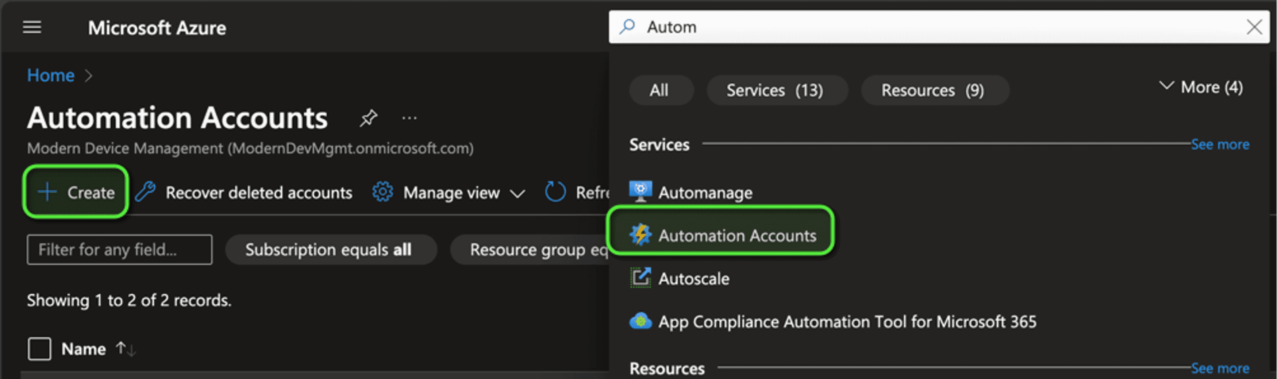Open App Compliance Automation Tool result
The image size is (1277, 379).
click(847, 322)
